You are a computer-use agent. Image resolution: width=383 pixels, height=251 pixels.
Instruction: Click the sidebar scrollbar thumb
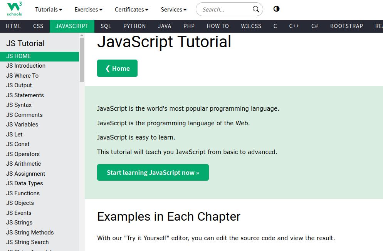[82, 60]
